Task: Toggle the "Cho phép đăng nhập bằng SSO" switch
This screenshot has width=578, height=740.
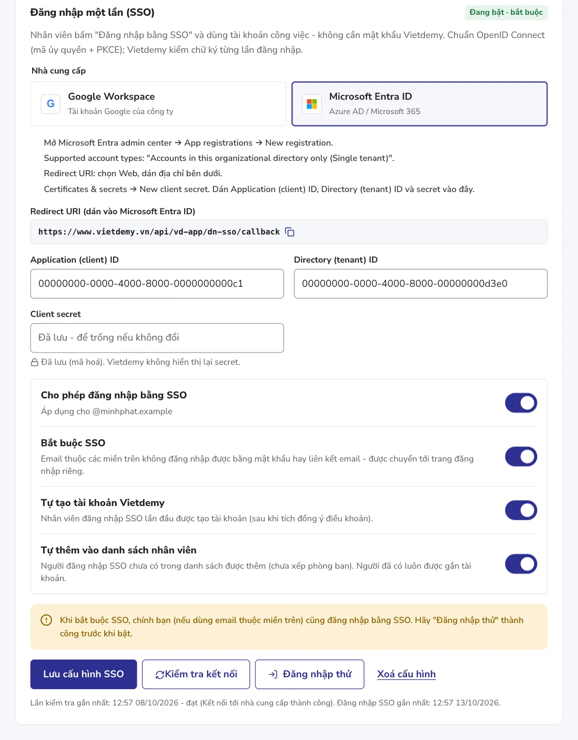Action: [521, 403]
